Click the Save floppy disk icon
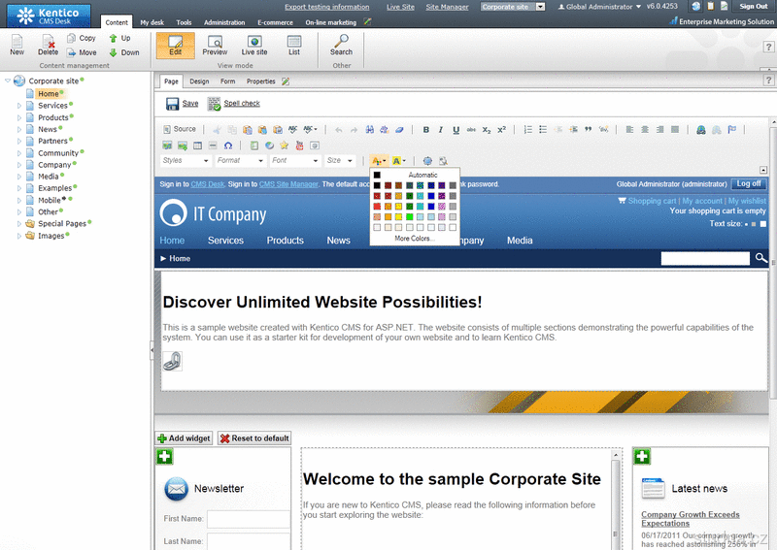777x550 pixels. pos(172,104)
